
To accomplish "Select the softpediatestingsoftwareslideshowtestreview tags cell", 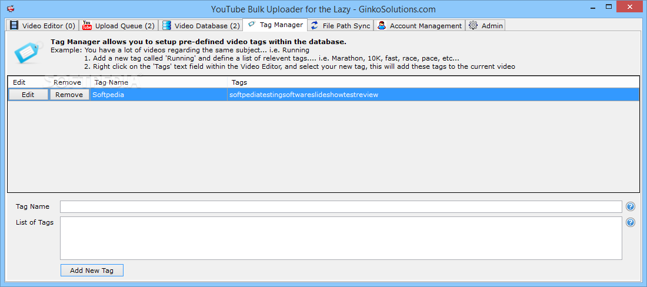I will click(x=435, y=95).
